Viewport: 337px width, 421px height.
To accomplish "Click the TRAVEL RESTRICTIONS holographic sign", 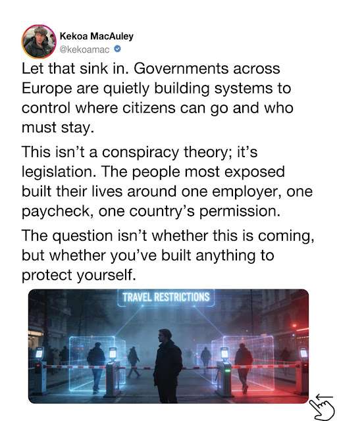I will point(166,297).
